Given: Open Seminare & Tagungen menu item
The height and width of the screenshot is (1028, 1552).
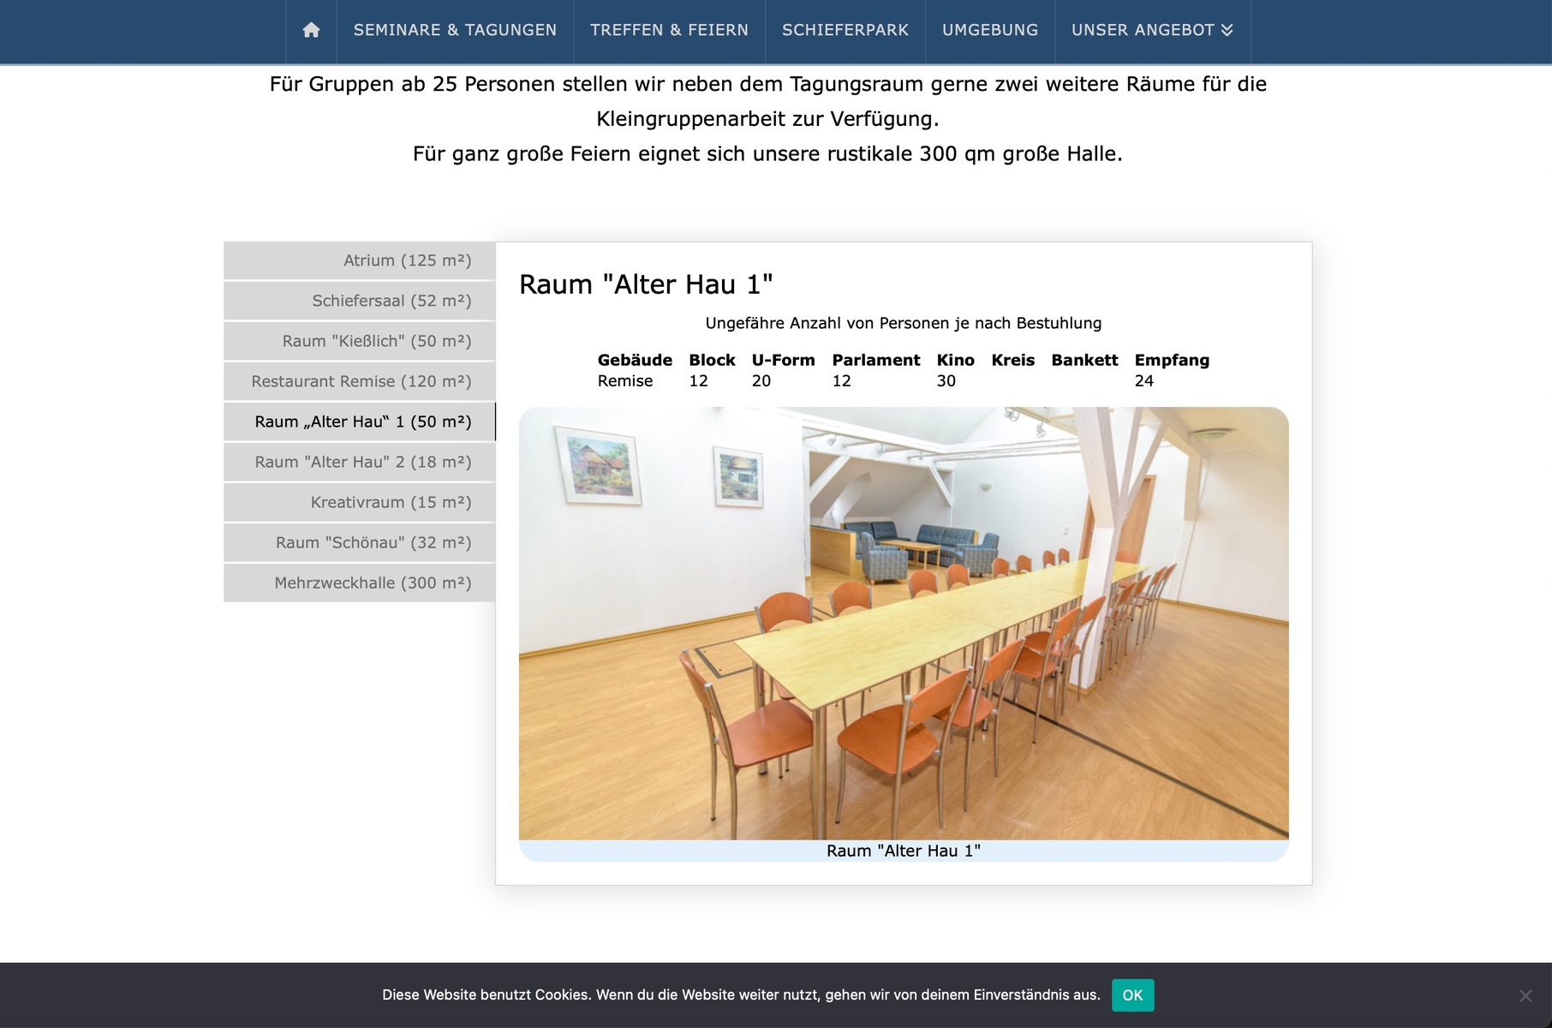Looking at the screenshot, I should 455,30.
